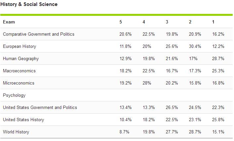Select the score 3 column header
The image size is (234, 141).
tap(167, 22)
